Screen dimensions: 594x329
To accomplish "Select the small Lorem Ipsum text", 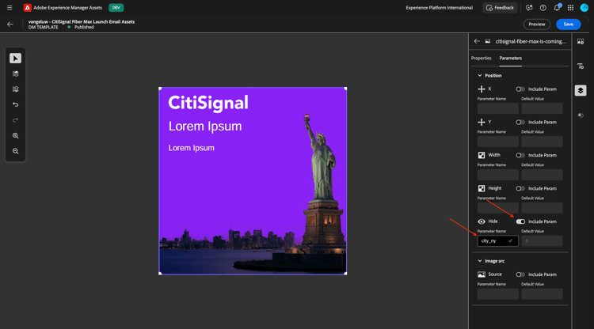I will click(192, 148).
